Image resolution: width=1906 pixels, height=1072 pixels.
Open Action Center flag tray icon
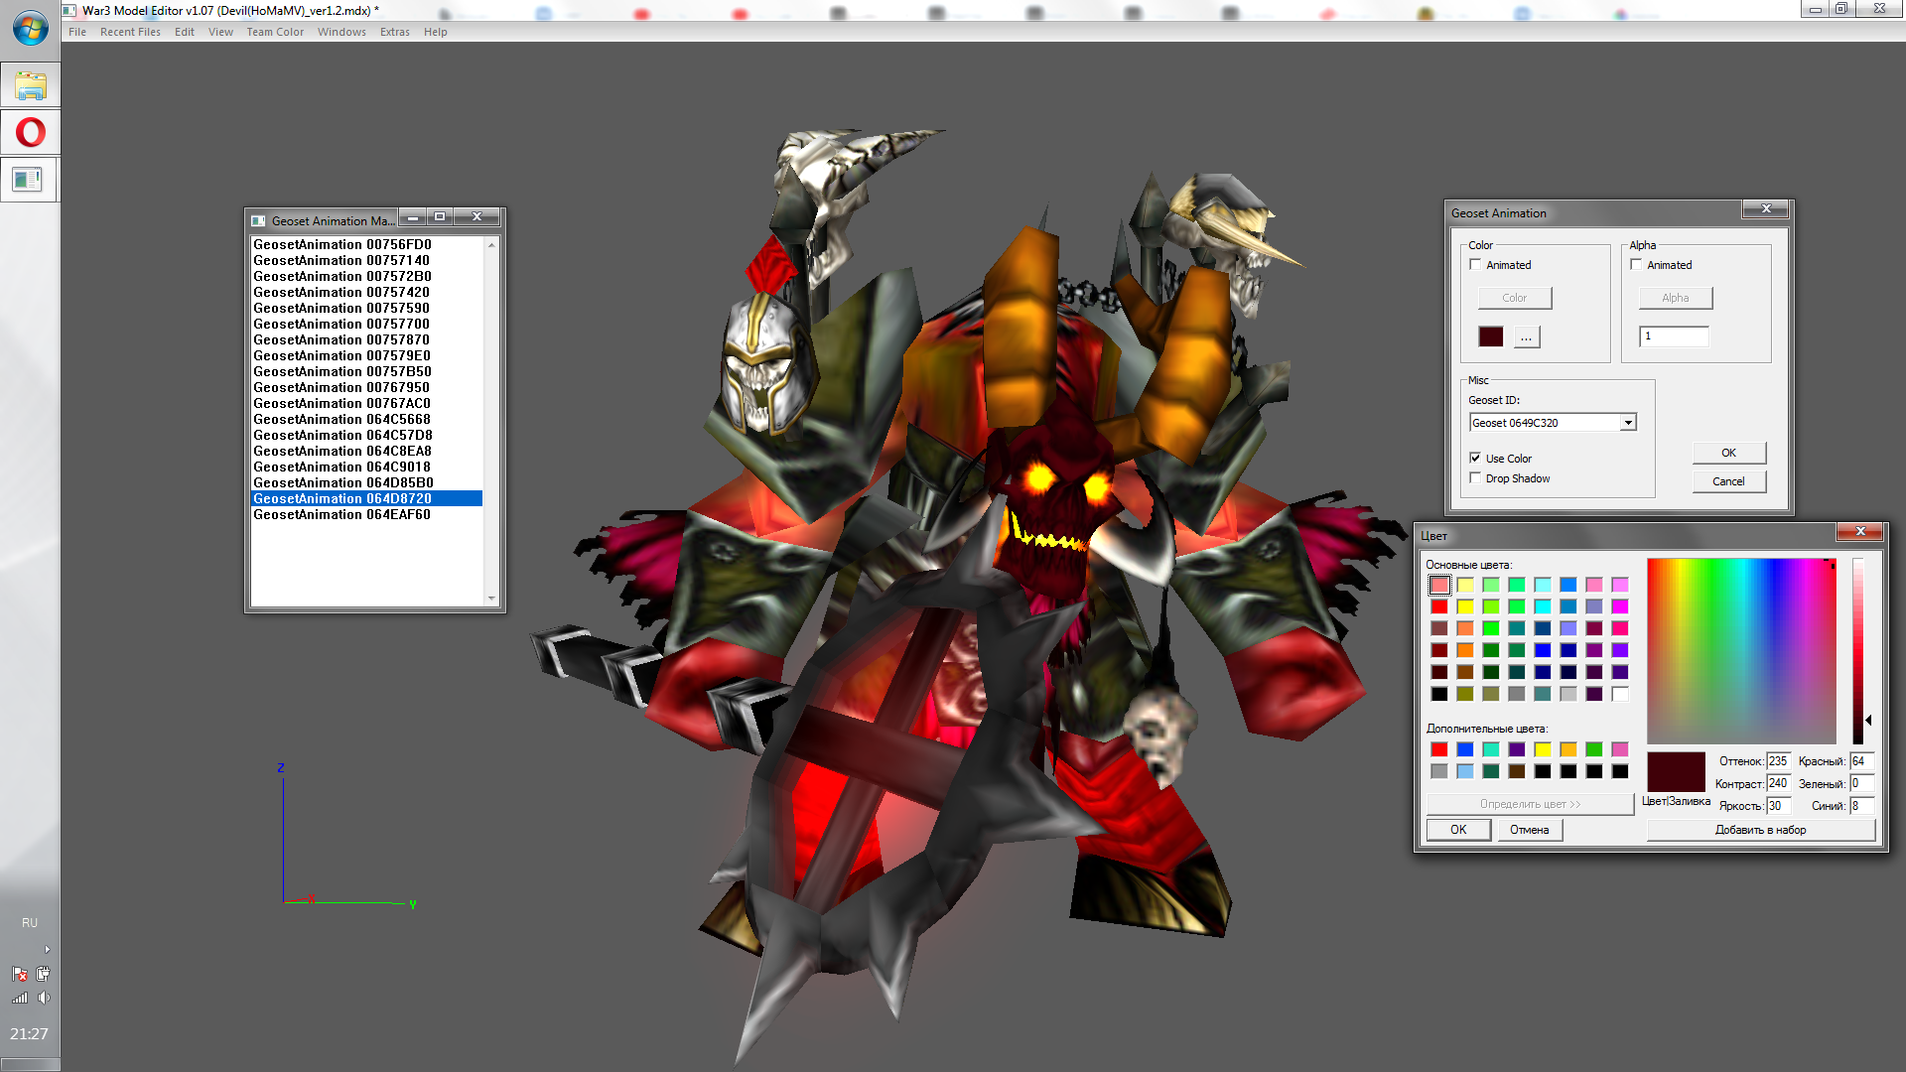click(20, 974)
